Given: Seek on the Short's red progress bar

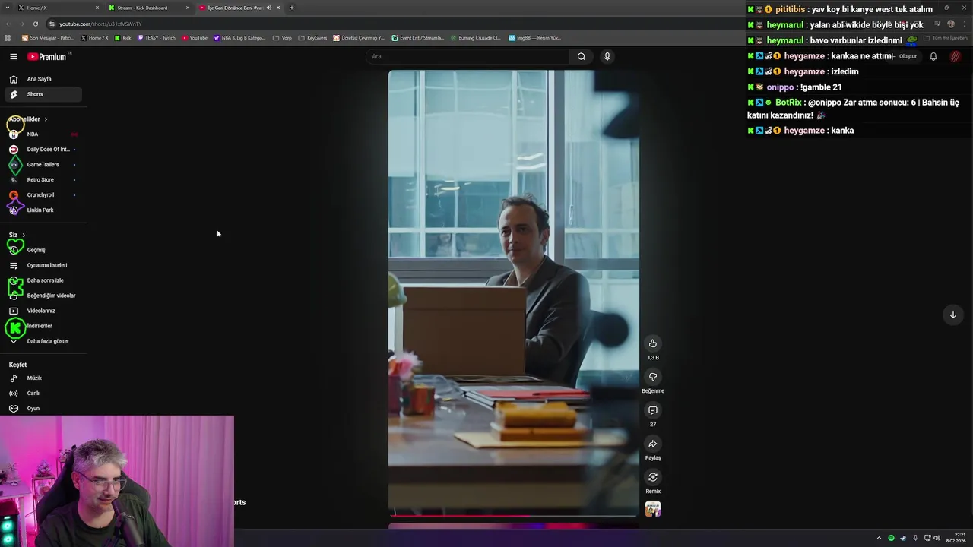Looking at the screenshot, I should (x=513, y=515).
